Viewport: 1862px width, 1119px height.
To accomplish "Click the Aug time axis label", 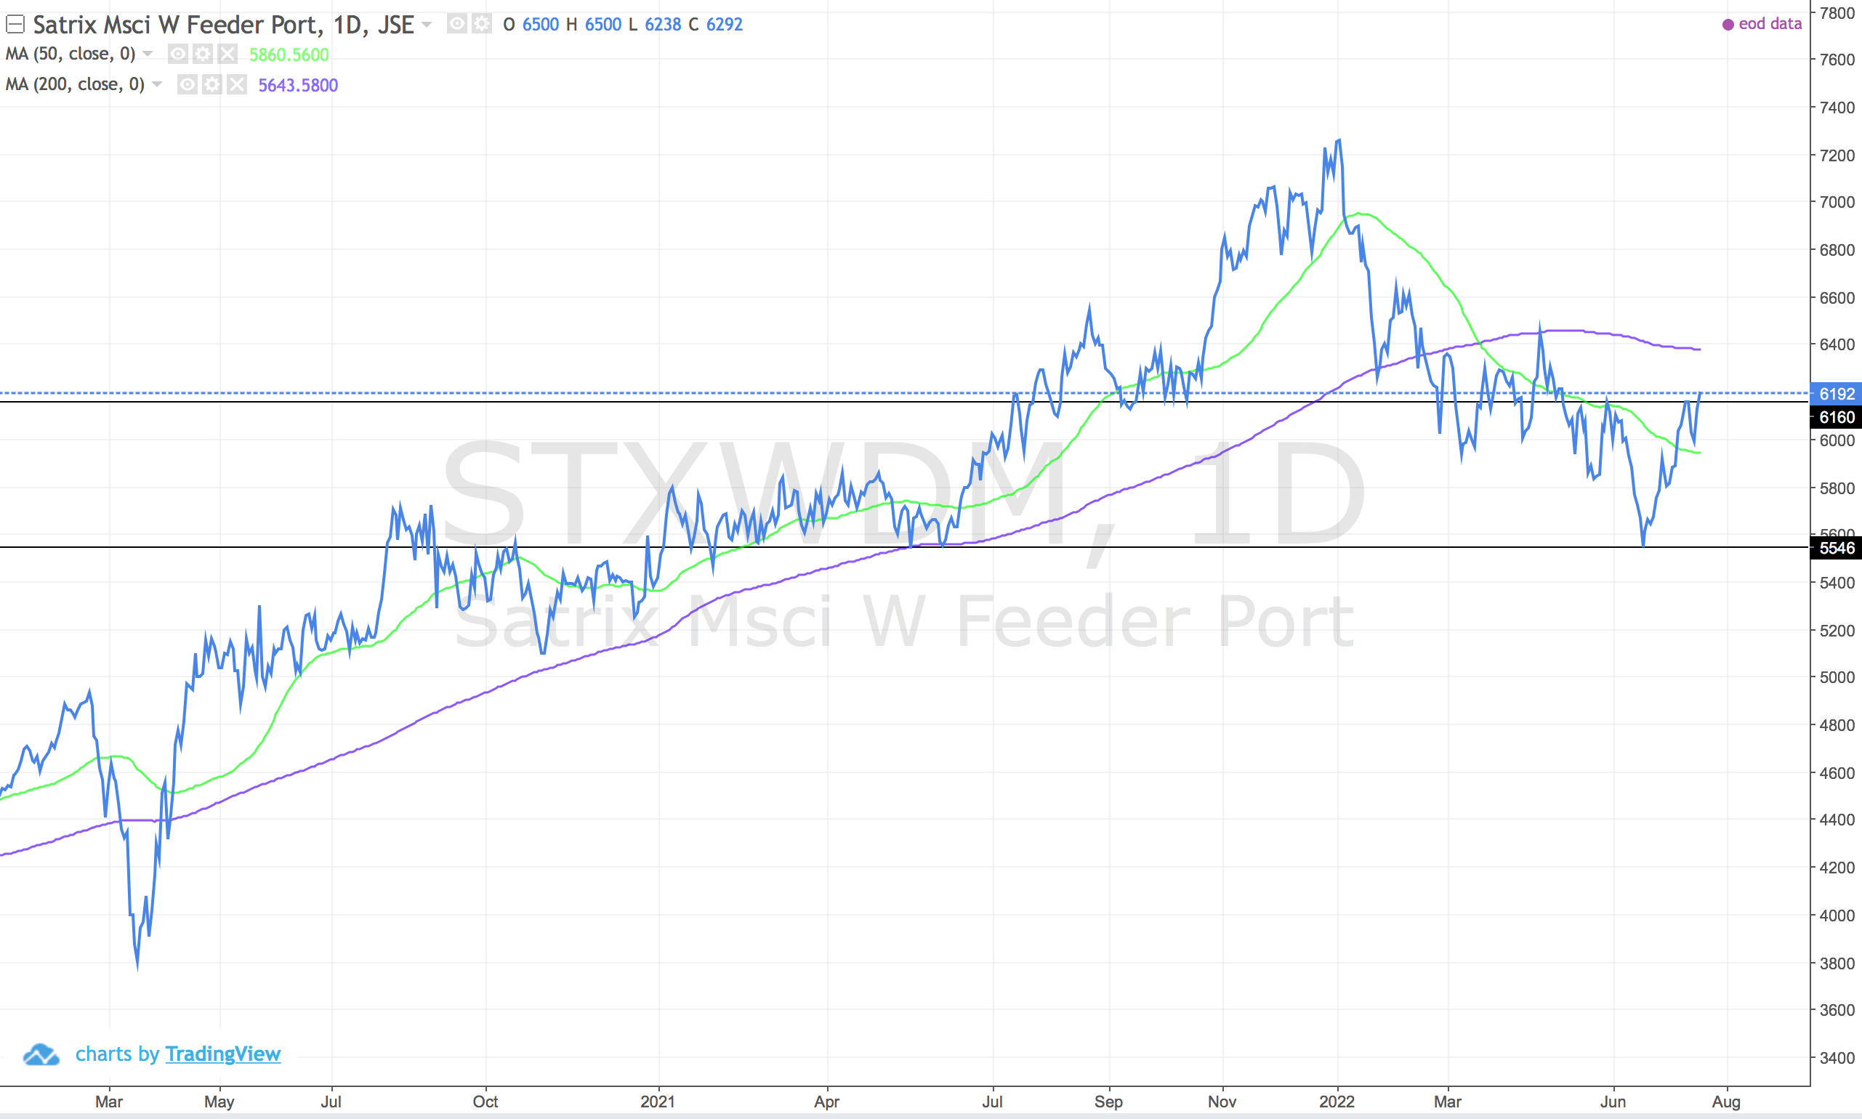I will (x=1726, y=1102).
